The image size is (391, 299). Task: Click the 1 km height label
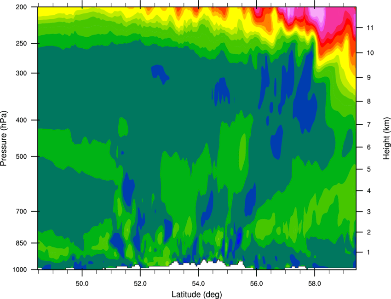point(369,253)
